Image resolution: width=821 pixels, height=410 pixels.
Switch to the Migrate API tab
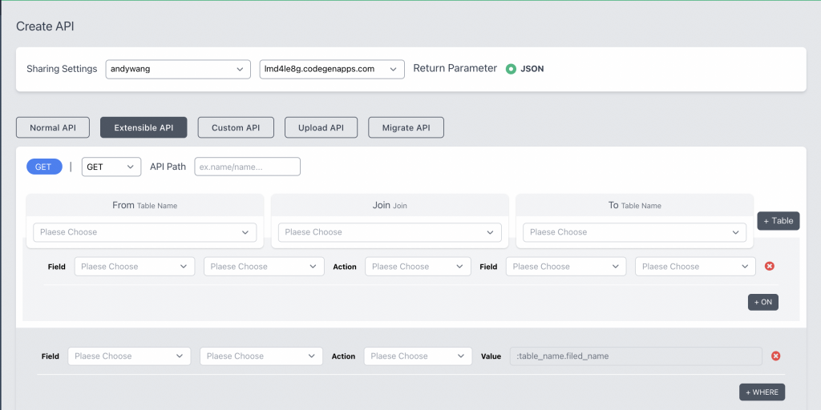[406, 127]
